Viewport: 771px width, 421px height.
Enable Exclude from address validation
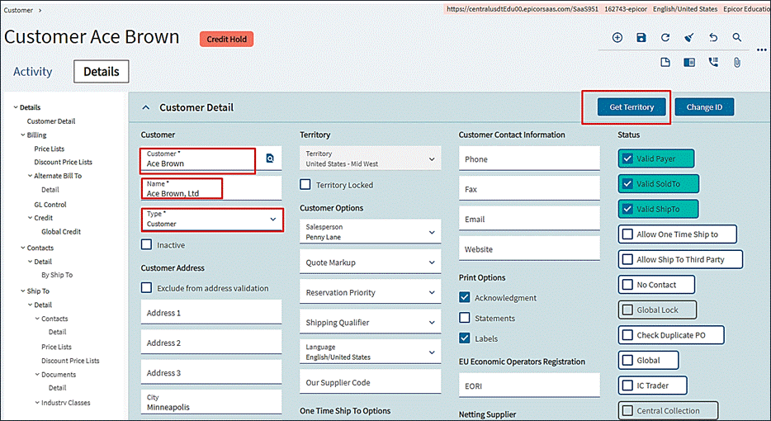point(147,288)
